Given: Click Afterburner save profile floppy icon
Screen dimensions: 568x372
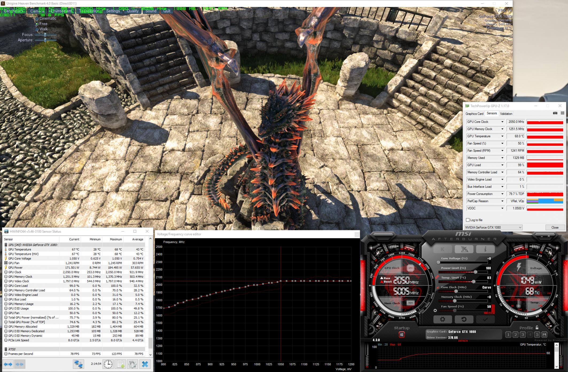Looking at the screenshot, I should pyautogui.click(x=544, y=335).
